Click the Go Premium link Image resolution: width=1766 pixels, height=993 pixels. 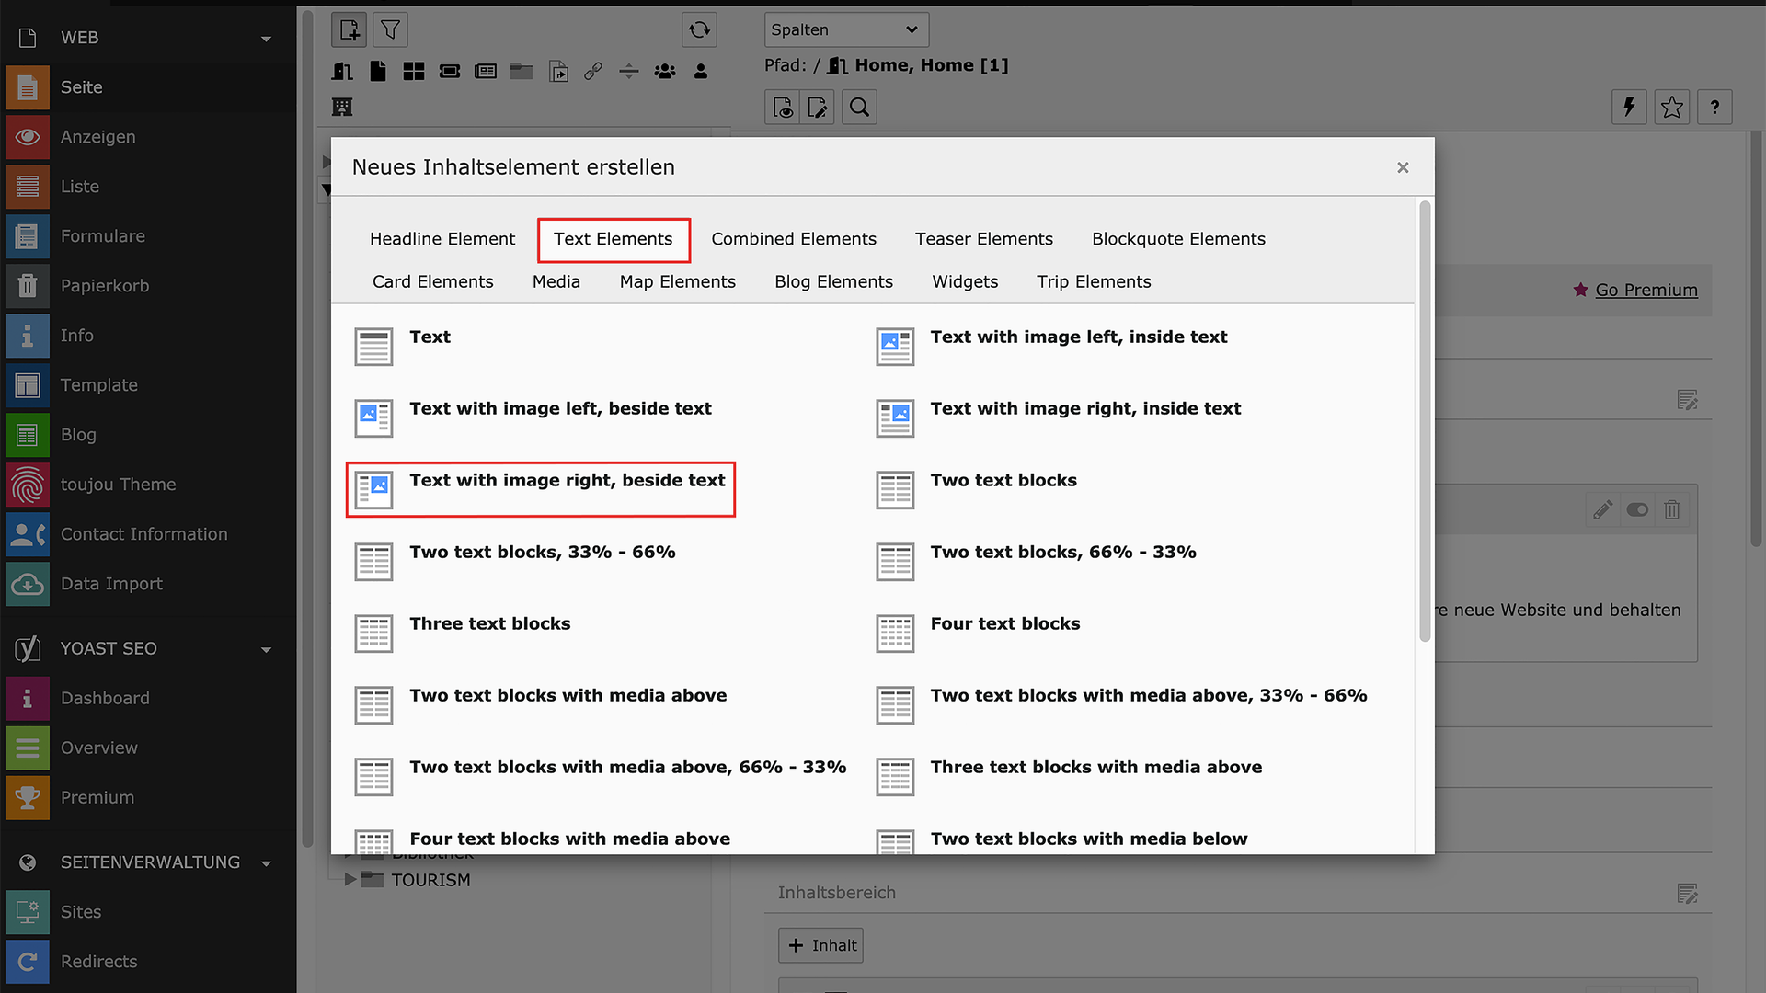click(1646, 290)
